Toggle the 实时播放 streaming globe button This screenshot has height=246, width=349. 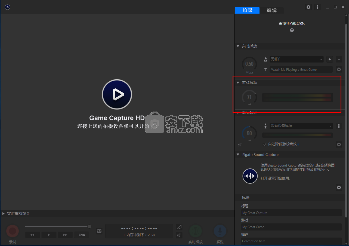pos(196,231)
